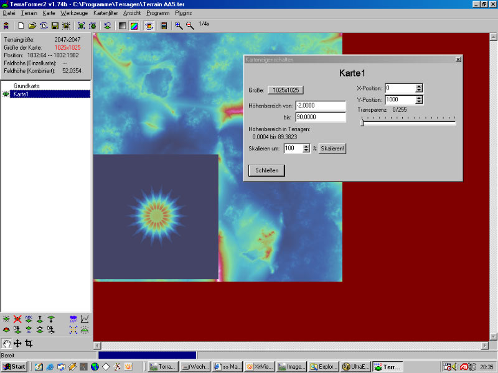Click the save disk icon in toolbar
The image size is (498, 373).
click(55, 25)
